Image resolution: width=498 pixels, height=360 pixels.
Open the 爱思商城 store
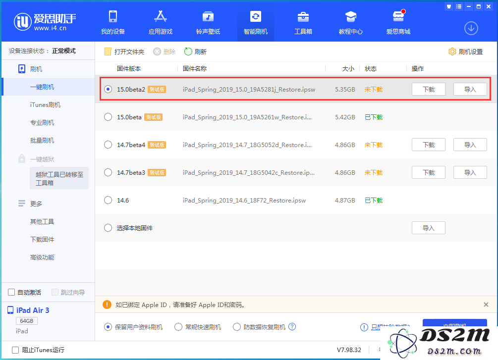coord(398,22)
